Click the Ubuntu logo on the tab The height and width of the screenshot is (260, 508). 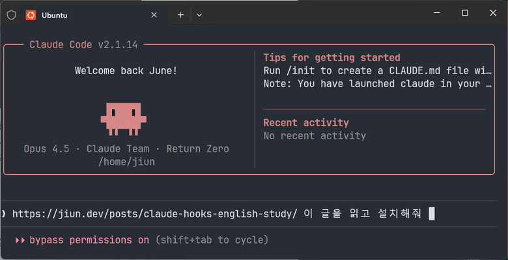(31, 14)
